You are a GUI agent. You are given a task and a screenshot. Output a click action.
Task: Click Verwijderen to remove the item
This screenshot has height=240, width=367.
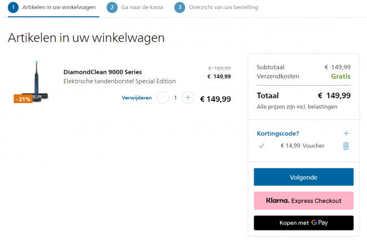pyautogui.click(x=137, y=98)
